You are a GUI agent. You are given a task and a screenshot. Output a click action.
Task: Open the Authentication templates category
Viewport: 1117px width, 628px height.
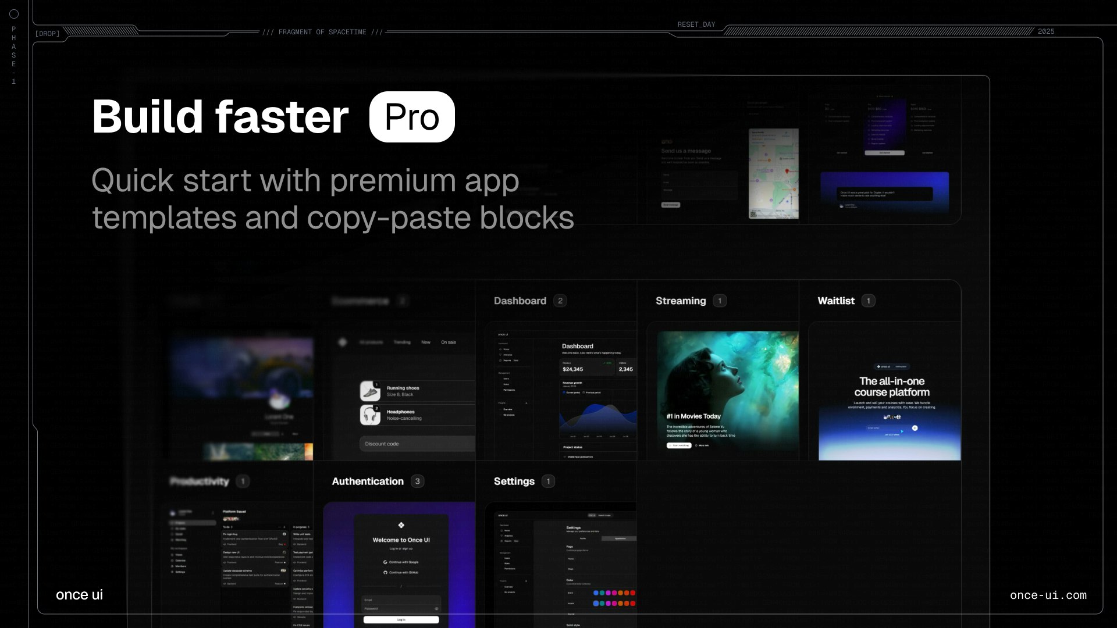tap(368, 481)
